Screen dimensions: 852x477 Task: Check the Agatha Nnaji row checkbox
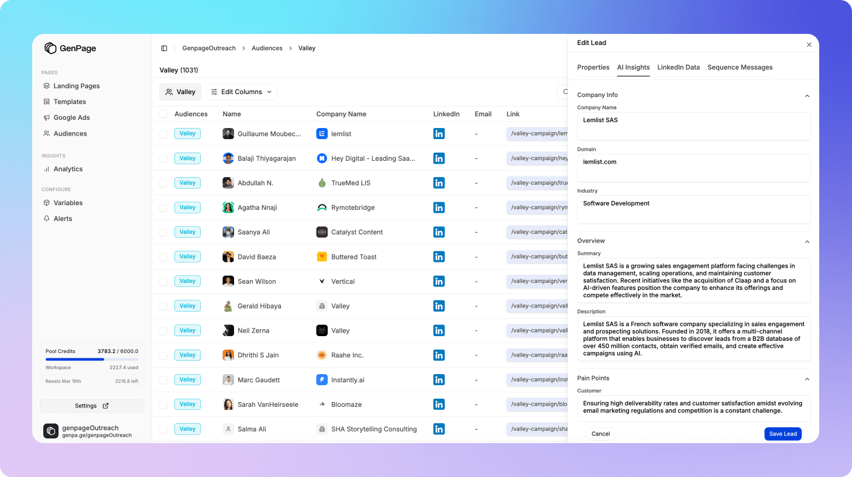coord(163,208)
